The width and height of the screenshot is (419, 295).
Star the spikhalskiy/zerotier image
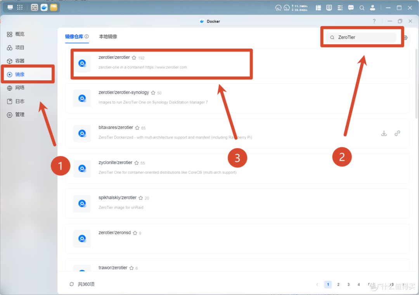tap(141, 198)
